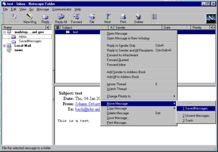Choose Ignore Thread
Image resolution: width=218 pixels, height=152 pixels.
139,84
